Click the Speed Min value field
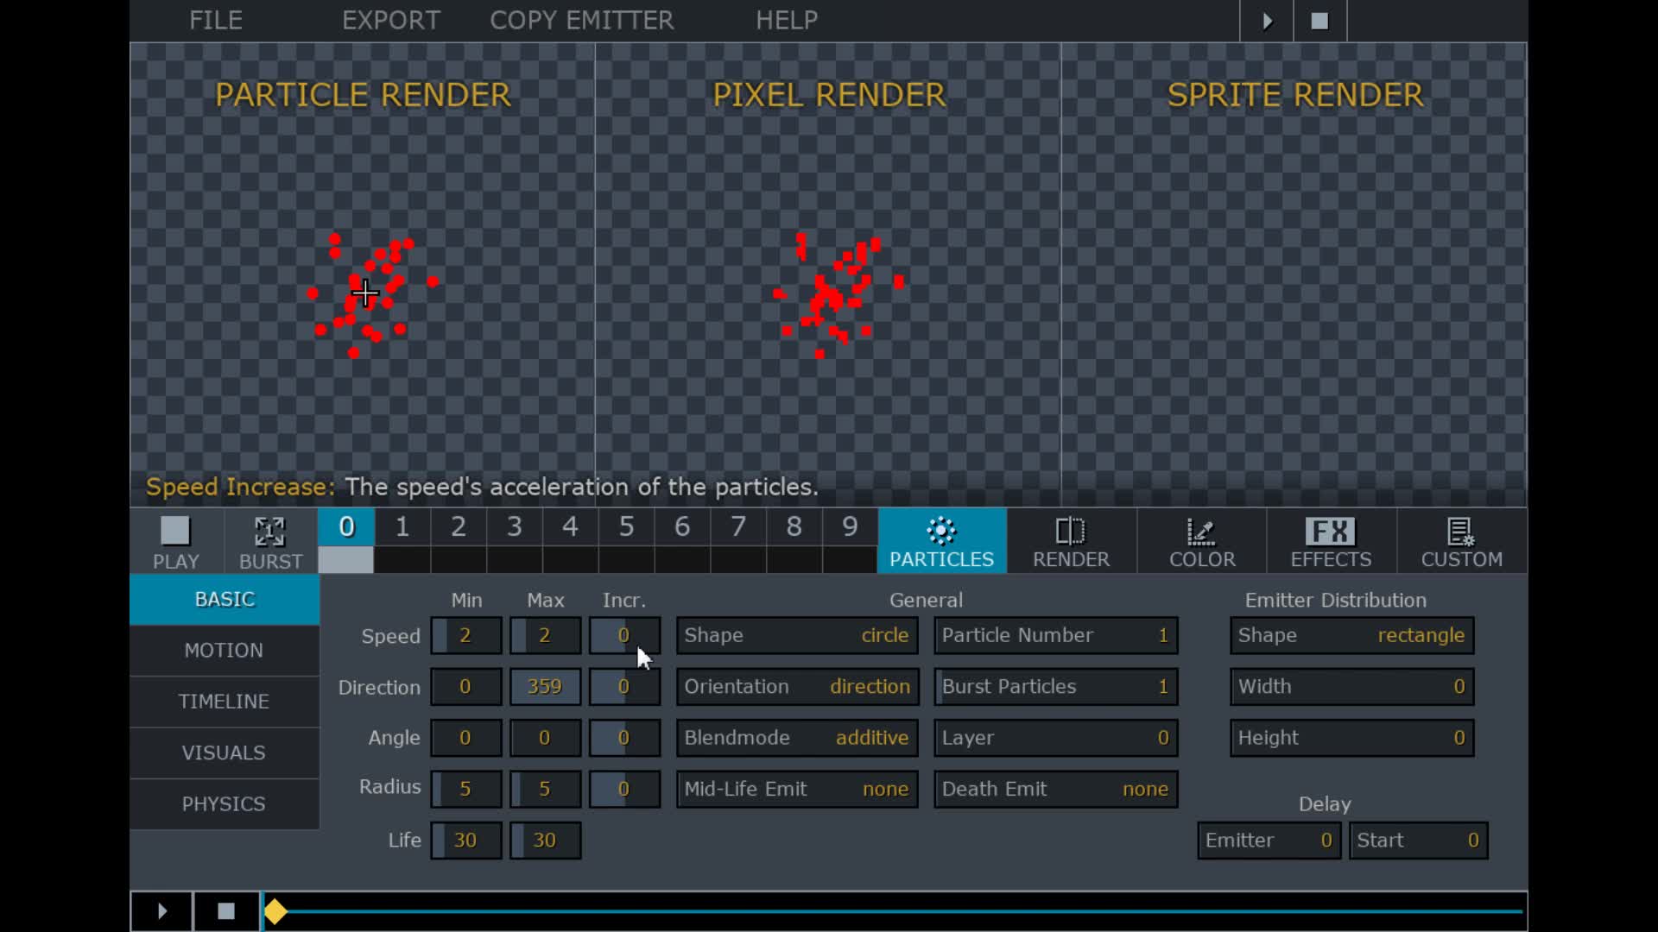The height and width of the screenshot is (932, 1658). 466,636
